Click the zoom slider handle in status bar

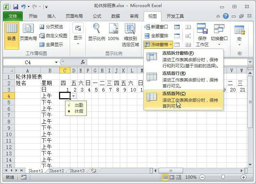tap(223, 177)
